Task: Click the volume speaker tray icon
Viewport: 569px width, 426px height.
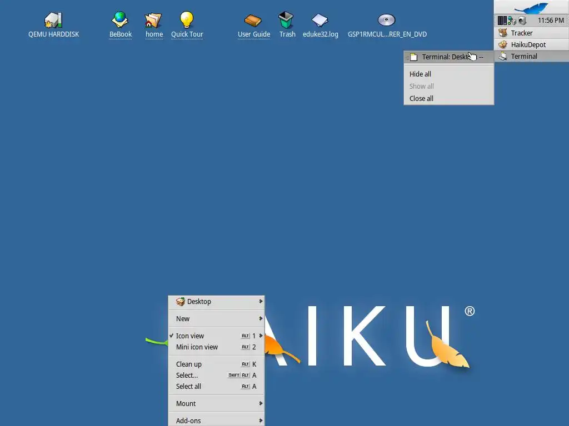Action: [x=522, y=21]
